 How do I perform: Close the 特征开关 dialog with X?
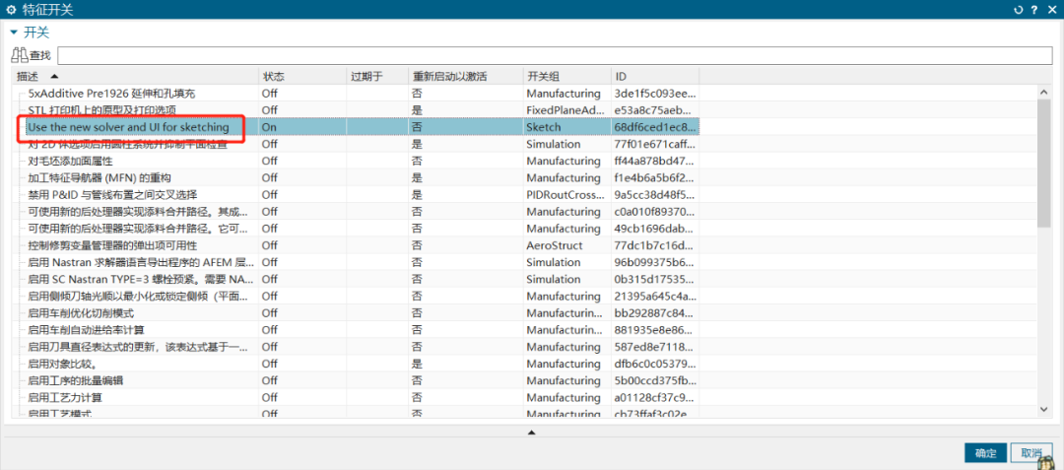tap(1051, 10)
